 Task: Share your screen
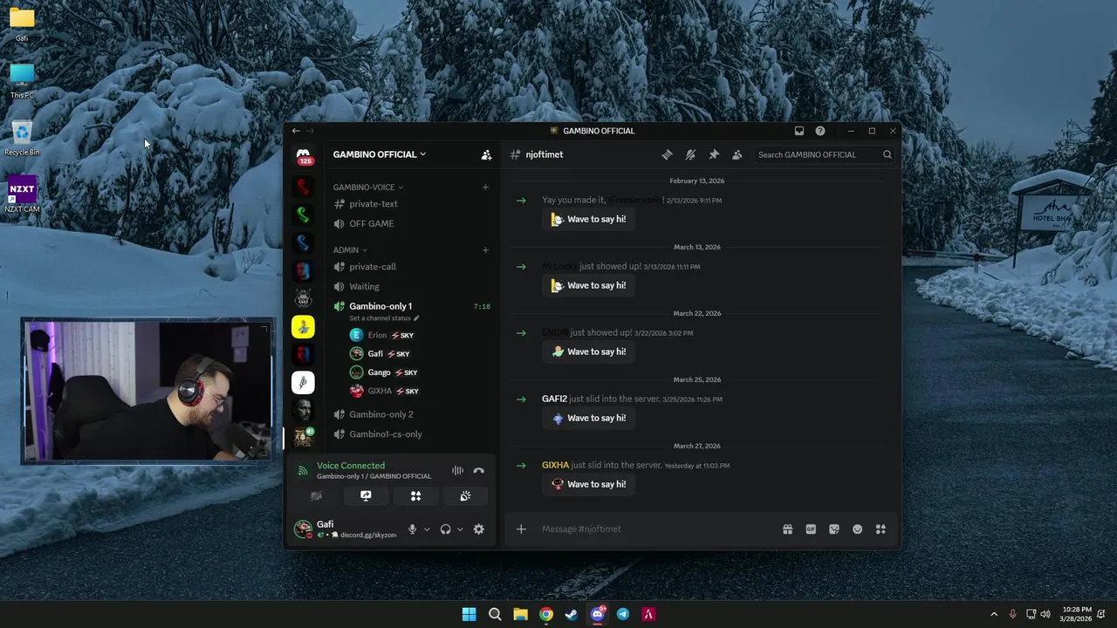366,495
